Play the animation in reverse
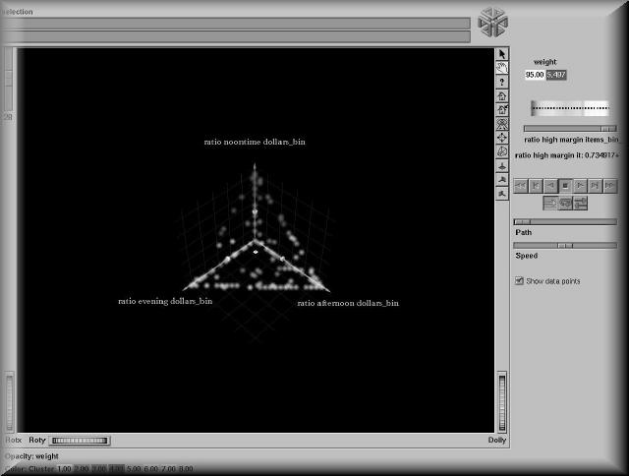The height and width of the screenshot is (476, 629). tap(550, 186)
